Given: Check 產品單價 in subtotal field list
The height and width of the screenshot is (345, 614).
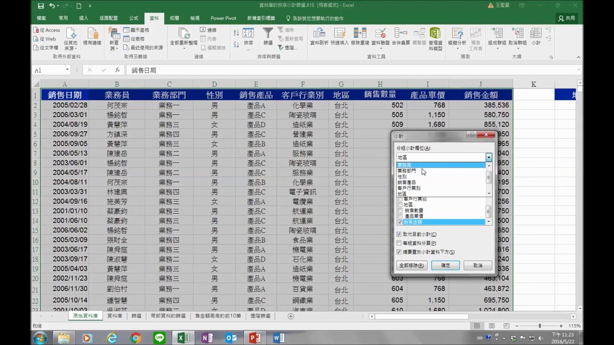Looking at the screenshot, I should 400,216.
